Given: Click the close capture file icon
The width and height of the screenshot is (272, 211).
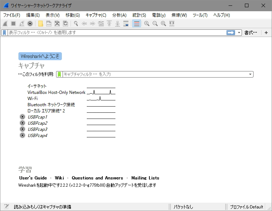Looking at the screenshot, I should (x=57, y=24).
